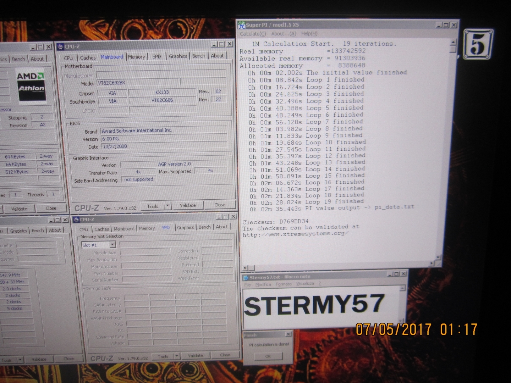Open the Formato menu in Notepad
Image resolution: width=511 pixels, height=383 pixels.
coord(284,284)
